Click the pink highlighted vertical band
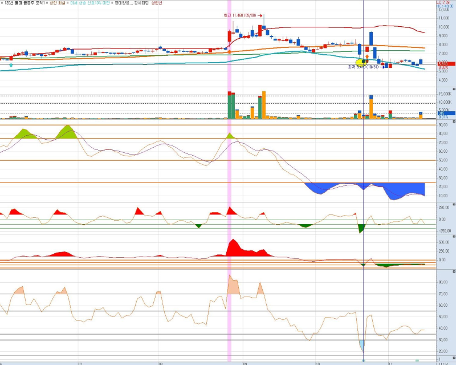The width and height of the screenshot is (456, 365). [x=229, y=180]
